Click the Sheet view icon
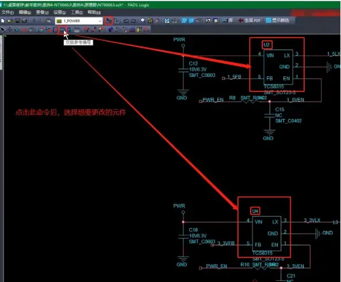 pyautogui.click(x=150, y=21)
